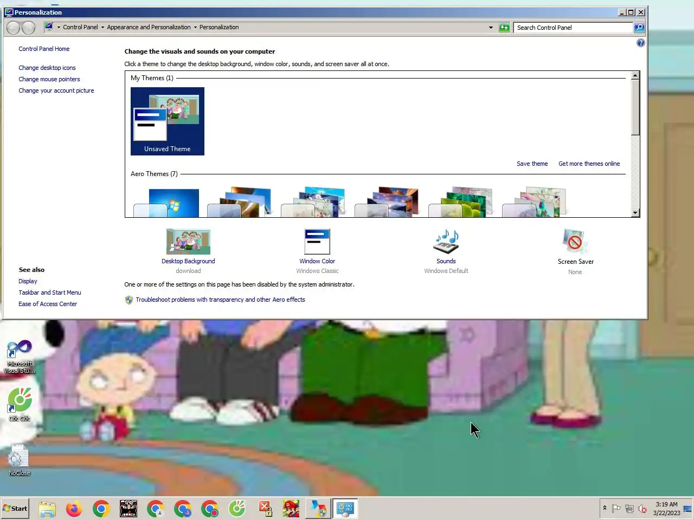This screenshot has width=694, height=520.
Task: Click the shield icon beside Troubleshoot link
Action: (129, 300)
